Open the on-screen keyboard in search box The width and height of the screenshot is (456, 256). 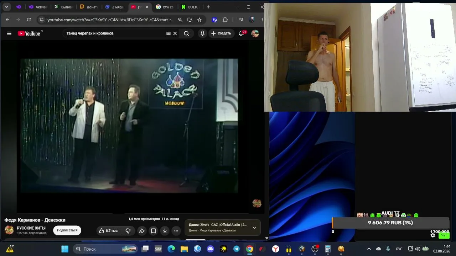pyautogui.click(x=169, y=33)
